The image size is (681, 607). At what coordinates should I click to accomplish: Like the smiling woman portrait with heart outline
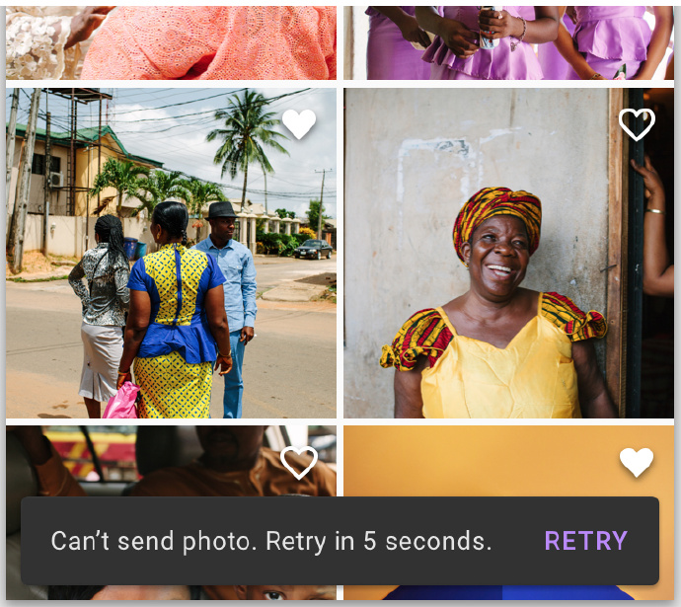click(637, 124)
